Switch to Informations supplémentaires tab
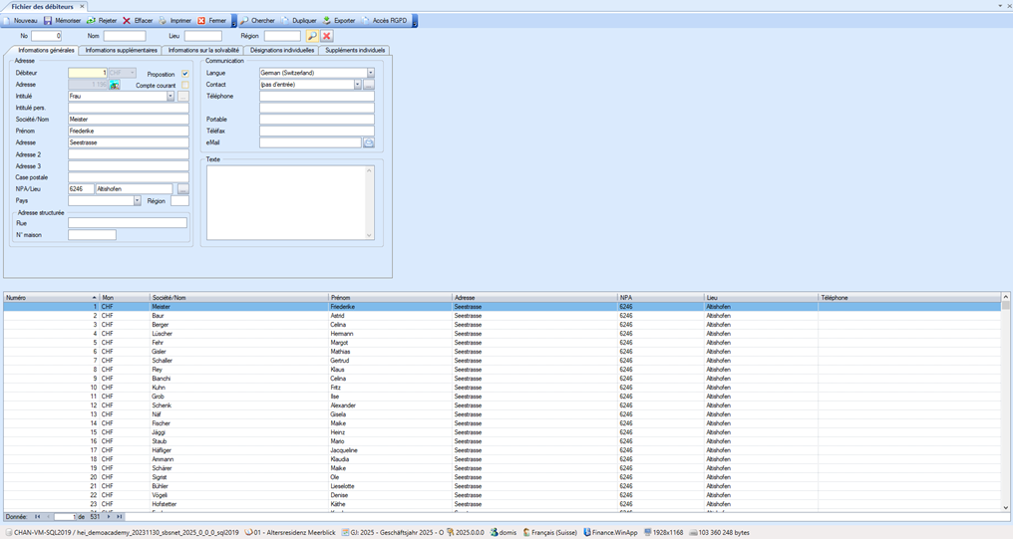This screenshot has width=1013, height=539. (121, 50)
